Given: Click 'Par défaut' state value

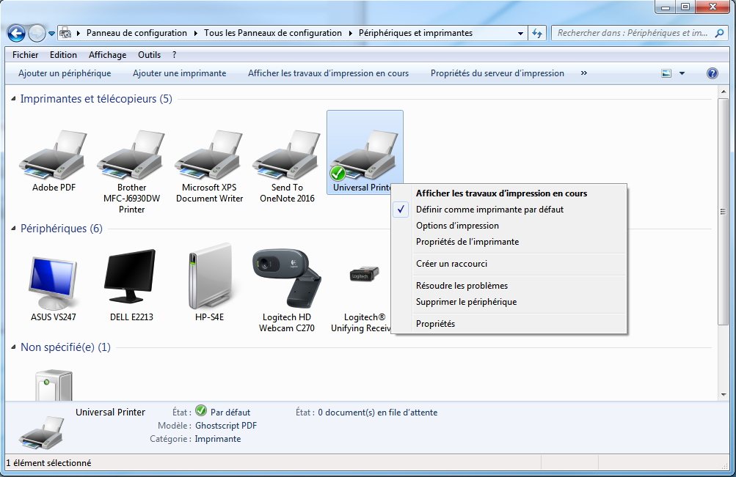Looking at the screenshot, I should point(230,413).
